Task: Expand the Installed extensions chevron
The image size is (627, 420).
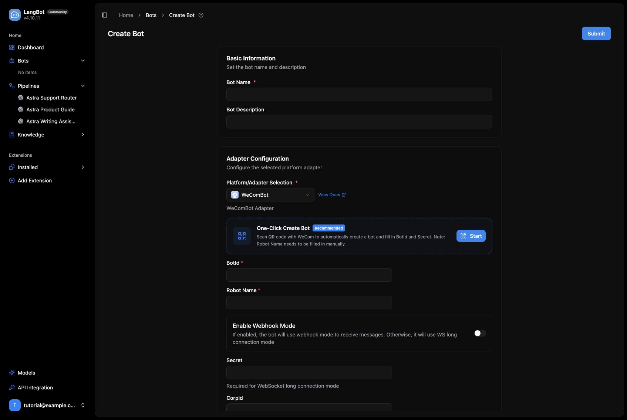Action: tap(83, 167)
